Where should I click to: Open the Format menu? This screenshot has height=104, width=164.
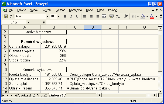click(60, 10)
